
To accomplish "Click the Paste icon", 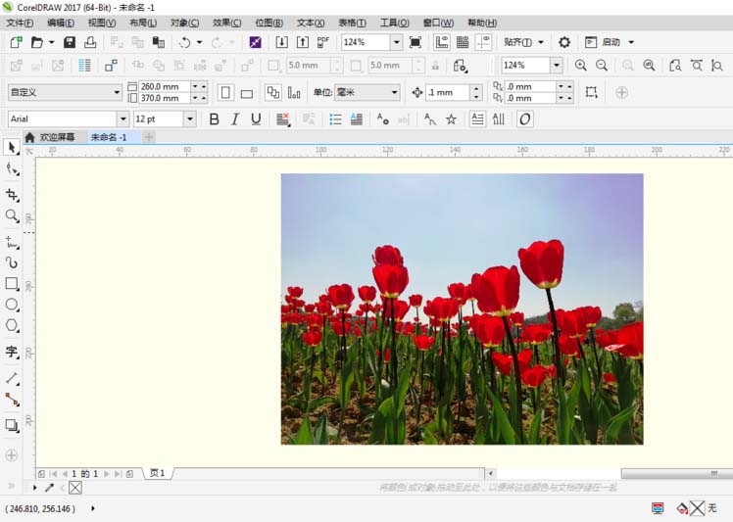I will [x=159, y=42].
